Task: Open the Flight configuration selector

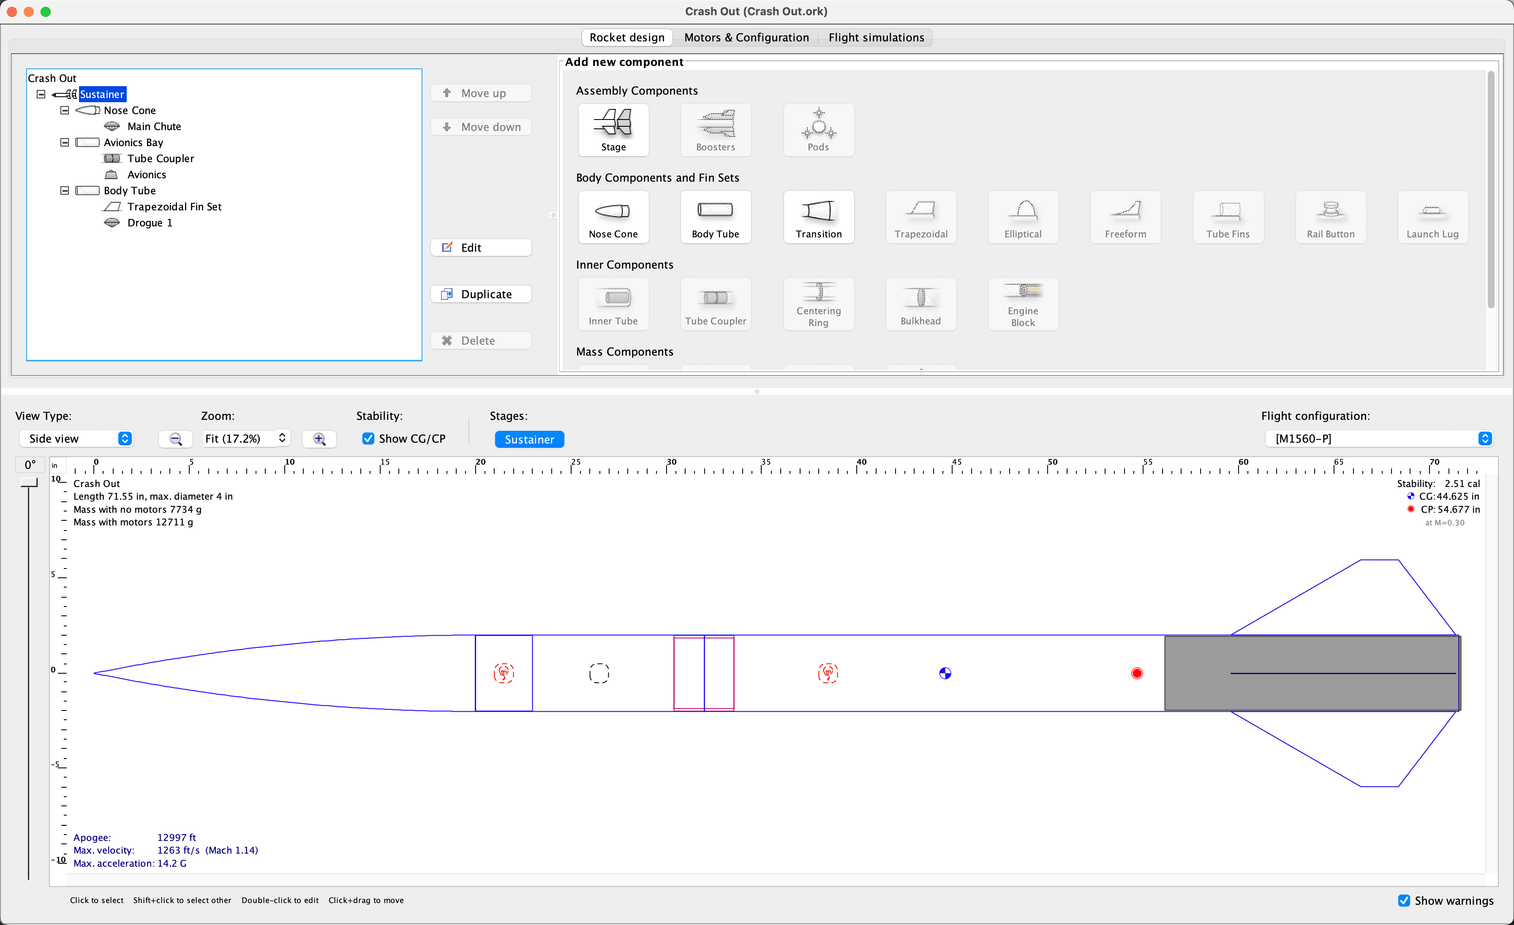Action: click(1379, 438)
